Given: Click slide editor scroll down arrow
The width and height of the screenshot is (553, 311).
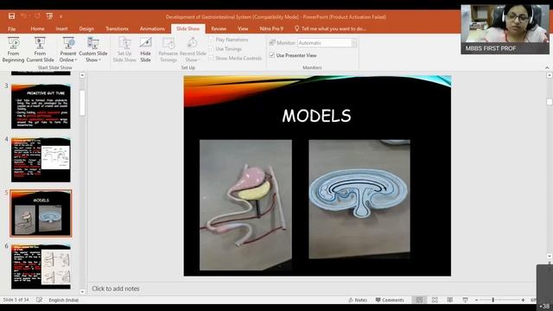Looking at the screenshot, I should click(550, 257).
